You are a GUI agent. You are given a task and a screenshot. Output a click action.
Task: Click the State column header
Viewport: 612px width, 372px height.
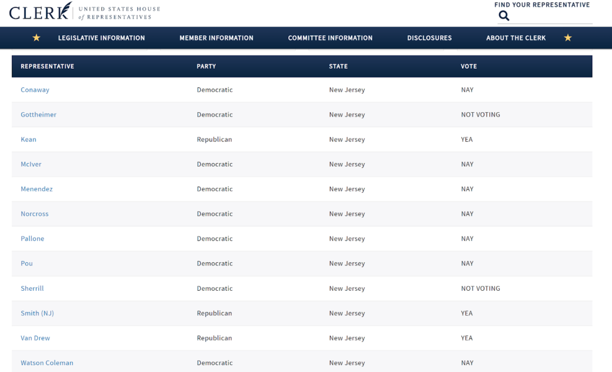click(x=338, y=66)
